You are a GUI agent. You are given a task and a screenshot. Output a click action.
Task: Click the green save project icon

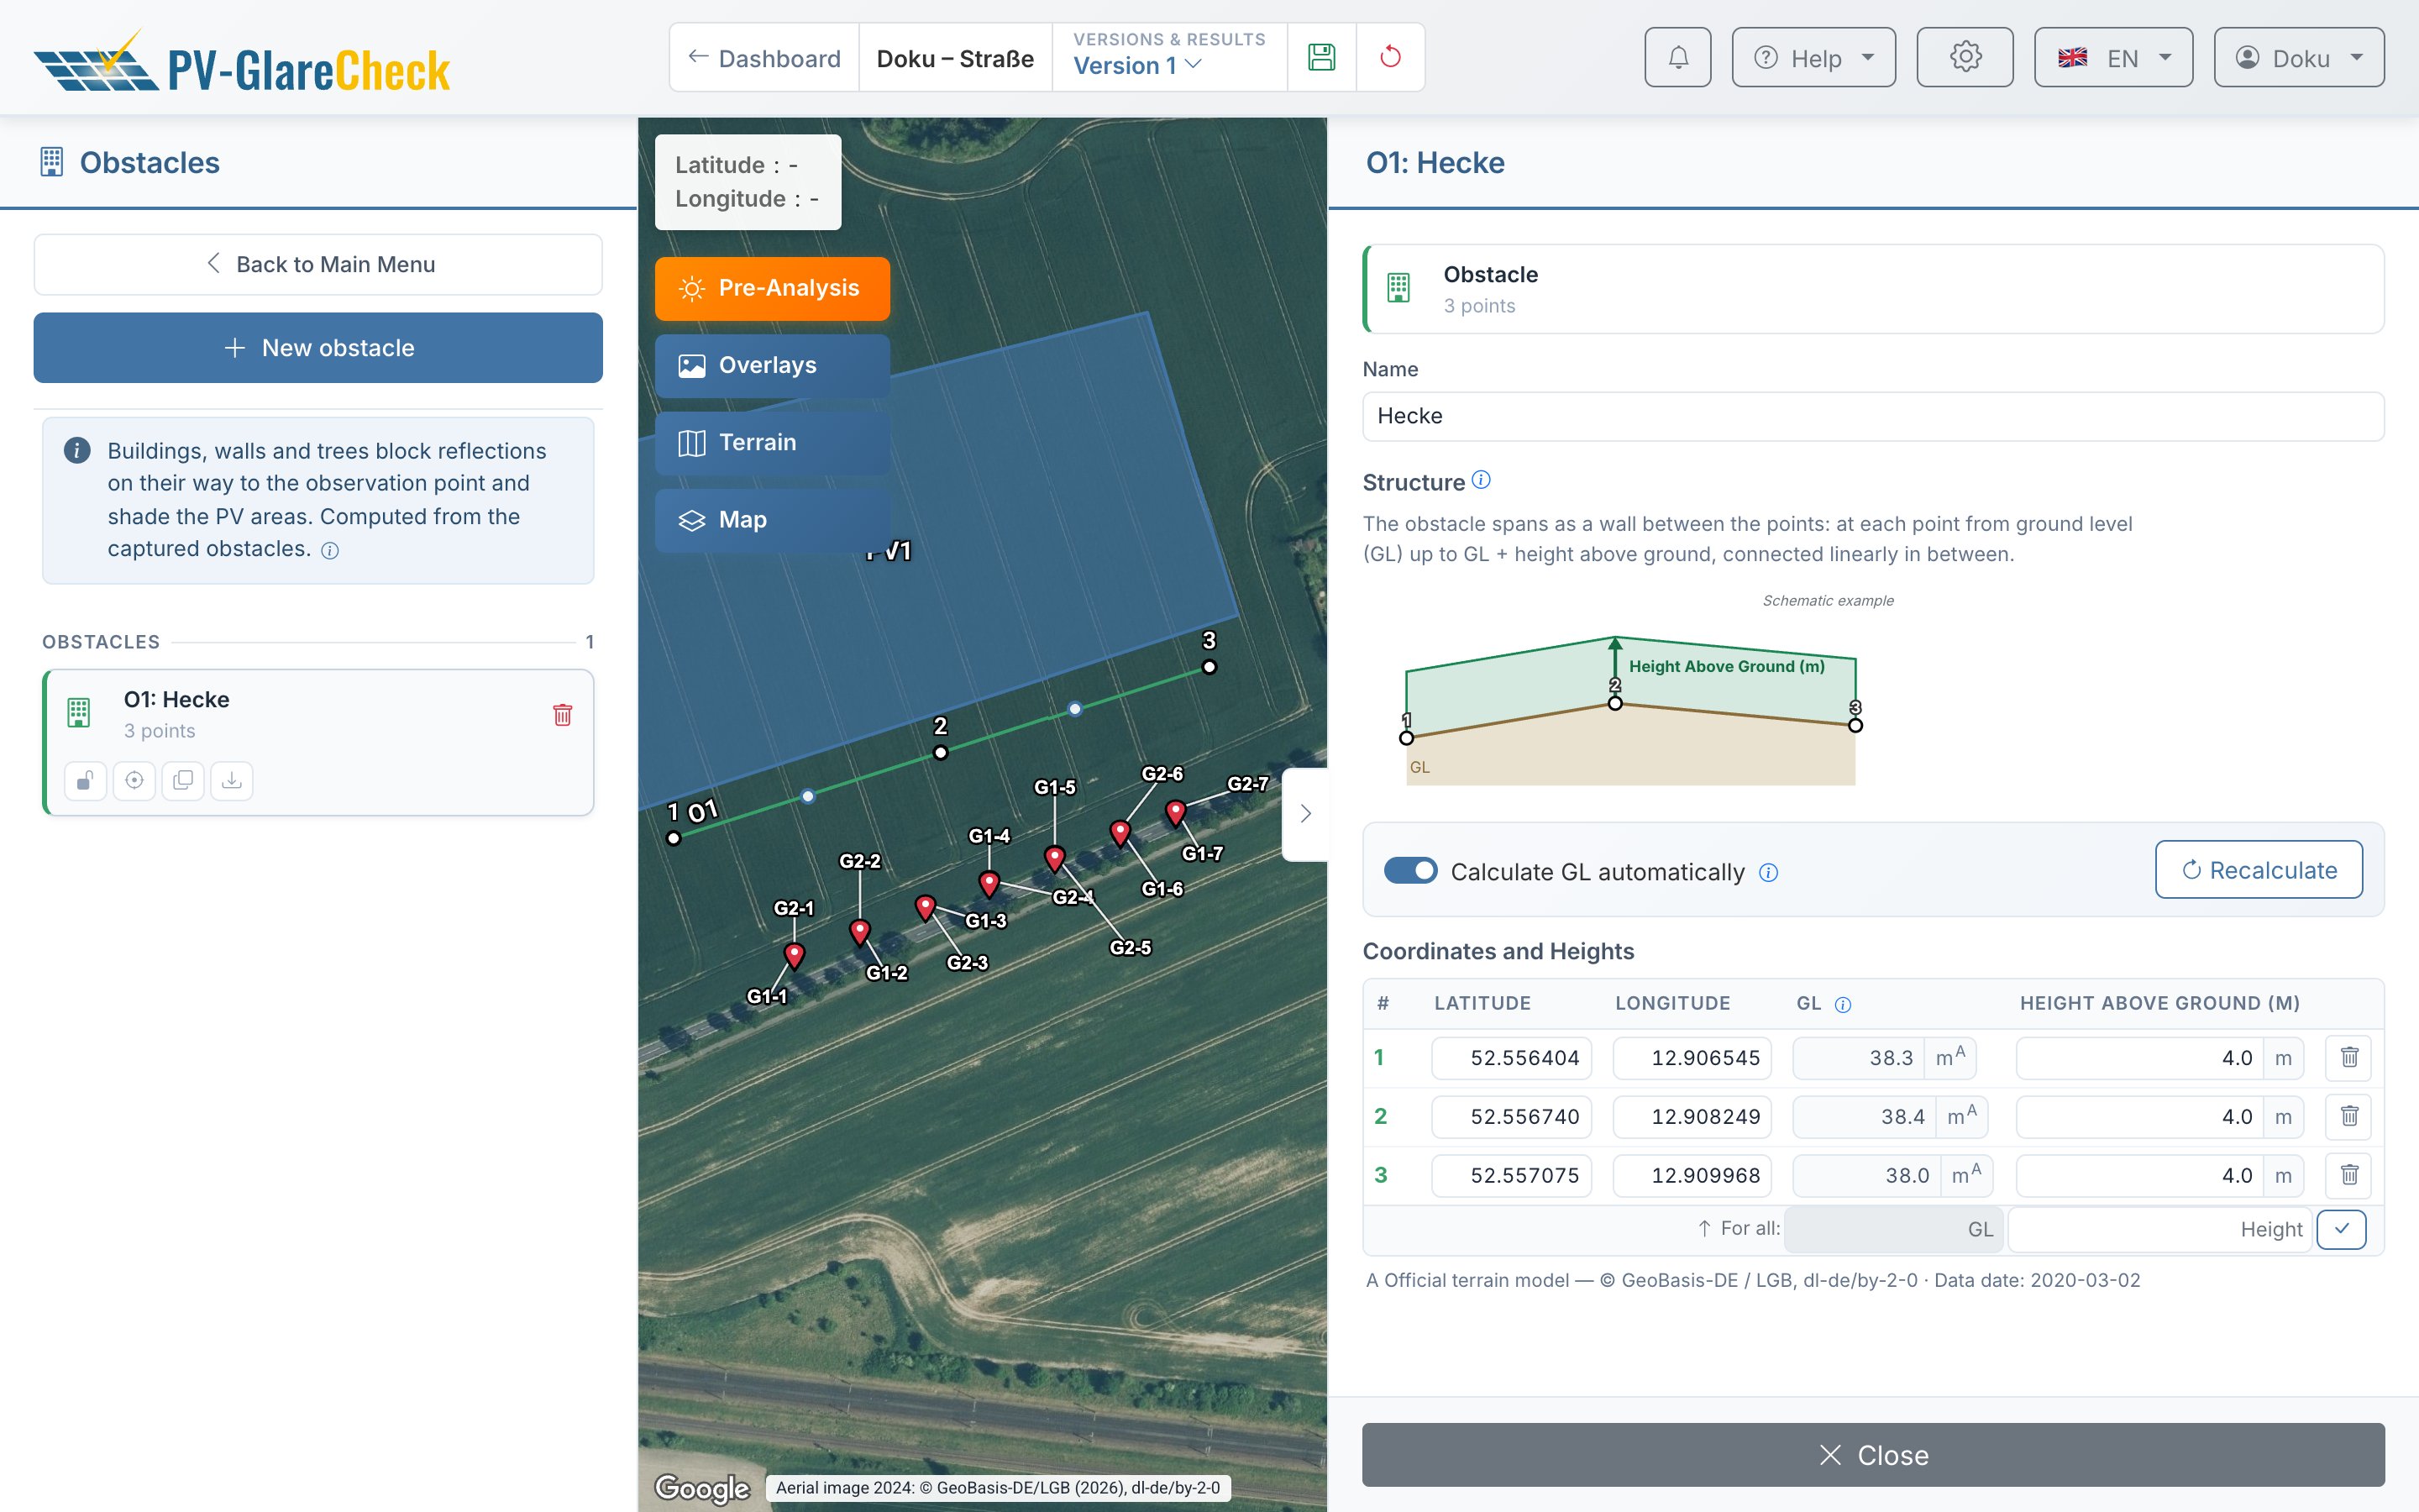coord(1321,57)
